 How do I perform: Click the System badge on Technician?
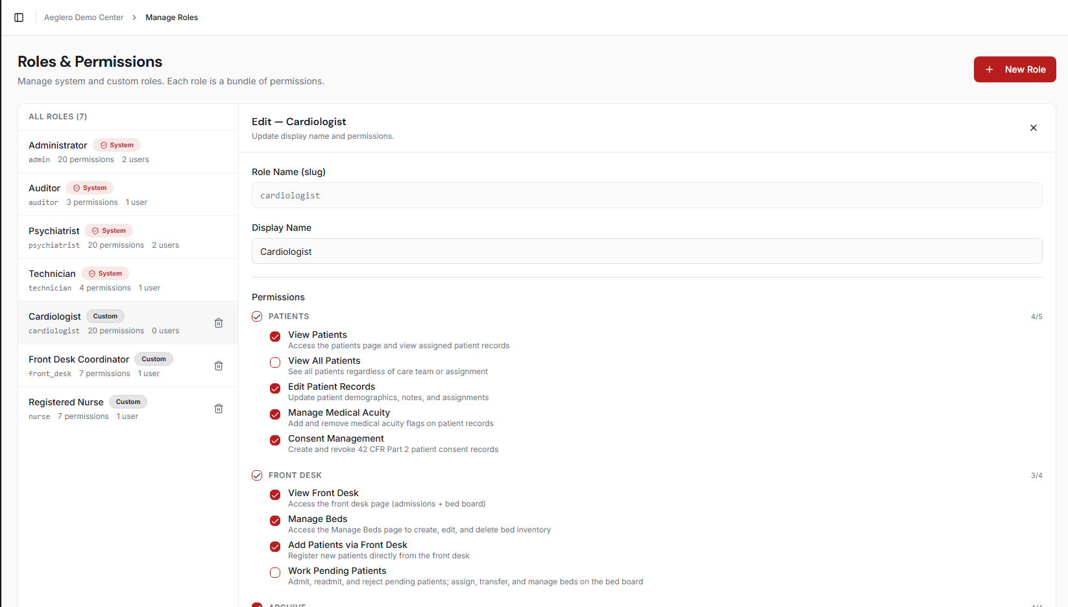click(x=105, y=274)
